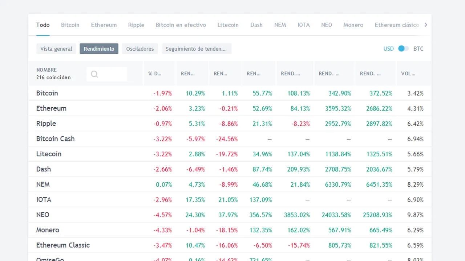465x261 pixels.
Task: Sort by the NOMBRE column header
Action: [x=46, y=70]
